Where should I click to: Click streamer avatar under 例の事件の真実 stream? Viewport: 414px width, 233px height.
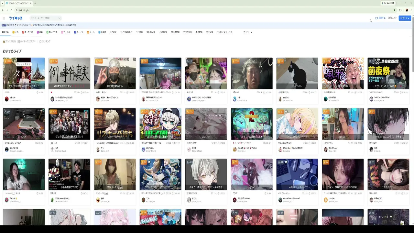(x=52, y=99)
